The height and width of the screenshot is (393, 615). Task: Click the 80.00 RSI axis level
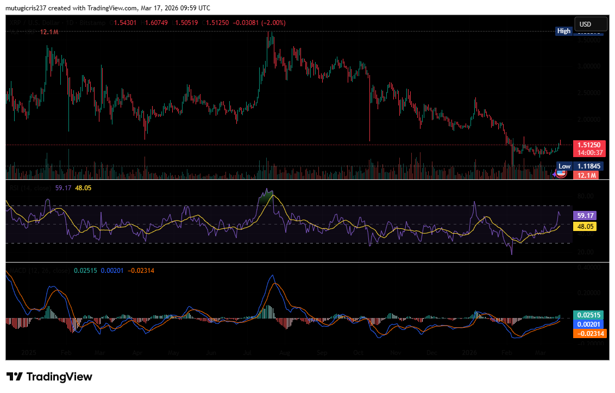coord(585,196)
